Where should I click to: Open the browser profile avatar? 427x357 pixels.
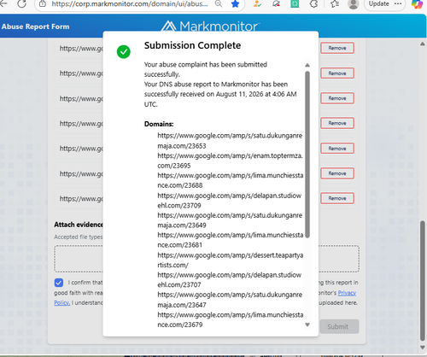[354, 4]
